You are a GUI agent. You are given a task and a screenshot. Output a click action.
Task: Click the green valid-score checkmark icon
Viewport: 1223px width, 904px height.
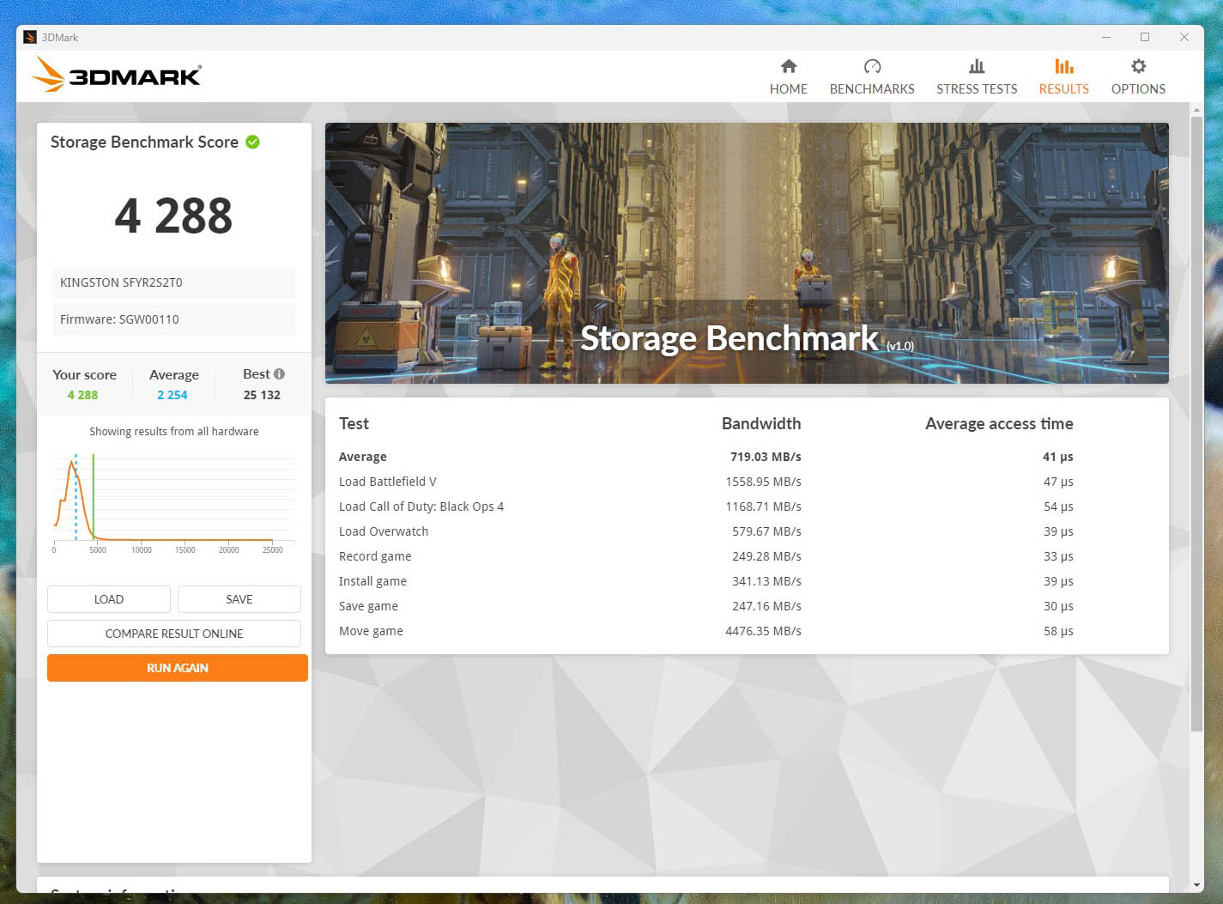click(x=252, y=142)
